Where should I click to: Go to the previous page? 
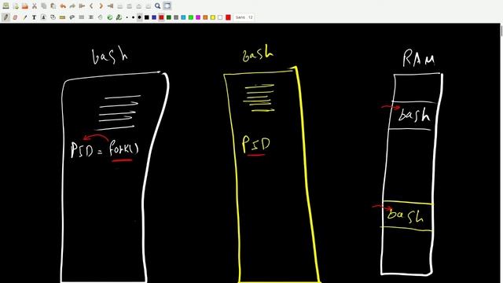91,6
